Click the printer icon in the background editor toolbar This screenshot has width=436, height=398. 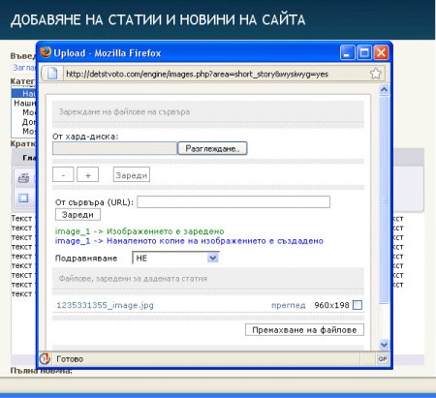[23, 178]
